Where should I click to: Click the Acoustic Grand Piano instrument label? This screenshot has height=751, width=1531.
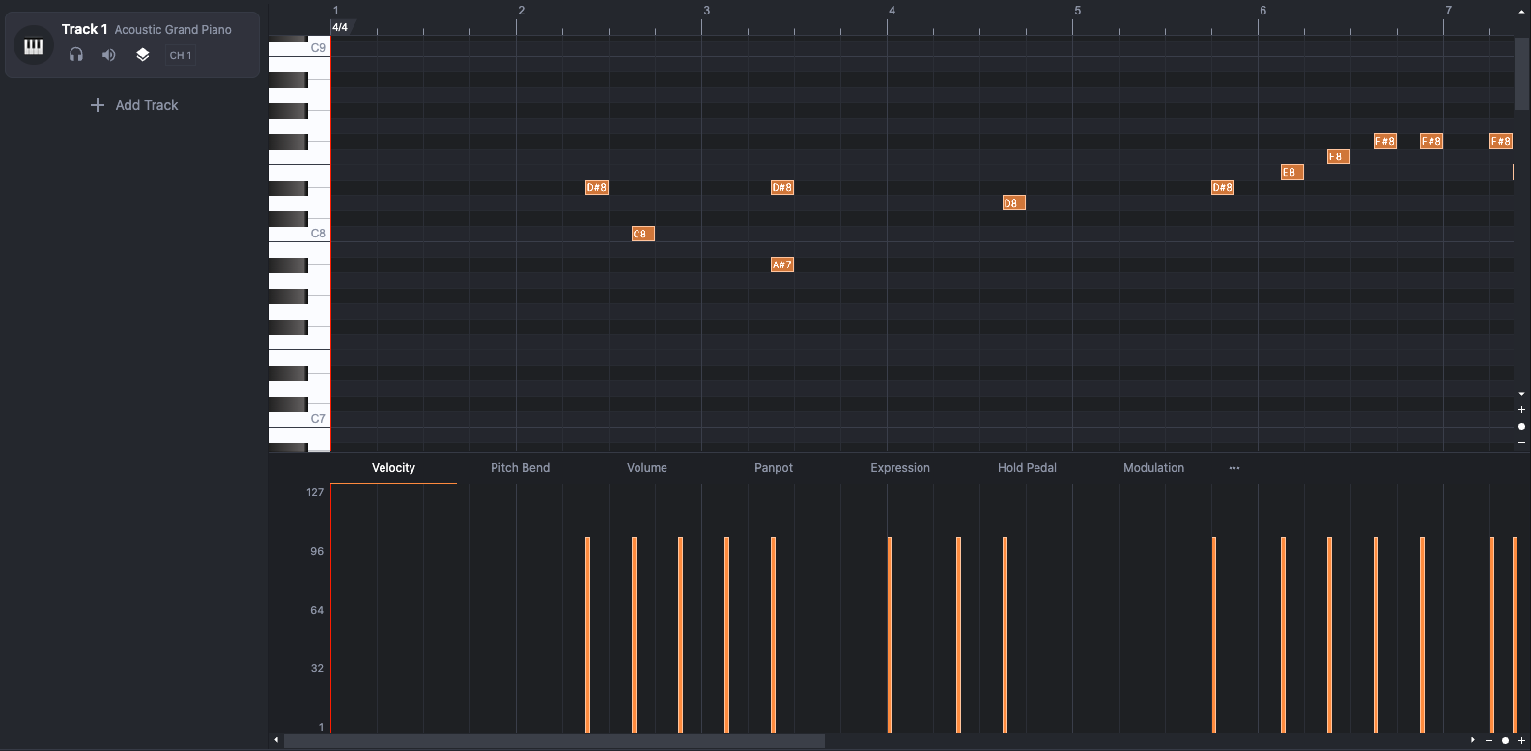[x=173, y=30]
